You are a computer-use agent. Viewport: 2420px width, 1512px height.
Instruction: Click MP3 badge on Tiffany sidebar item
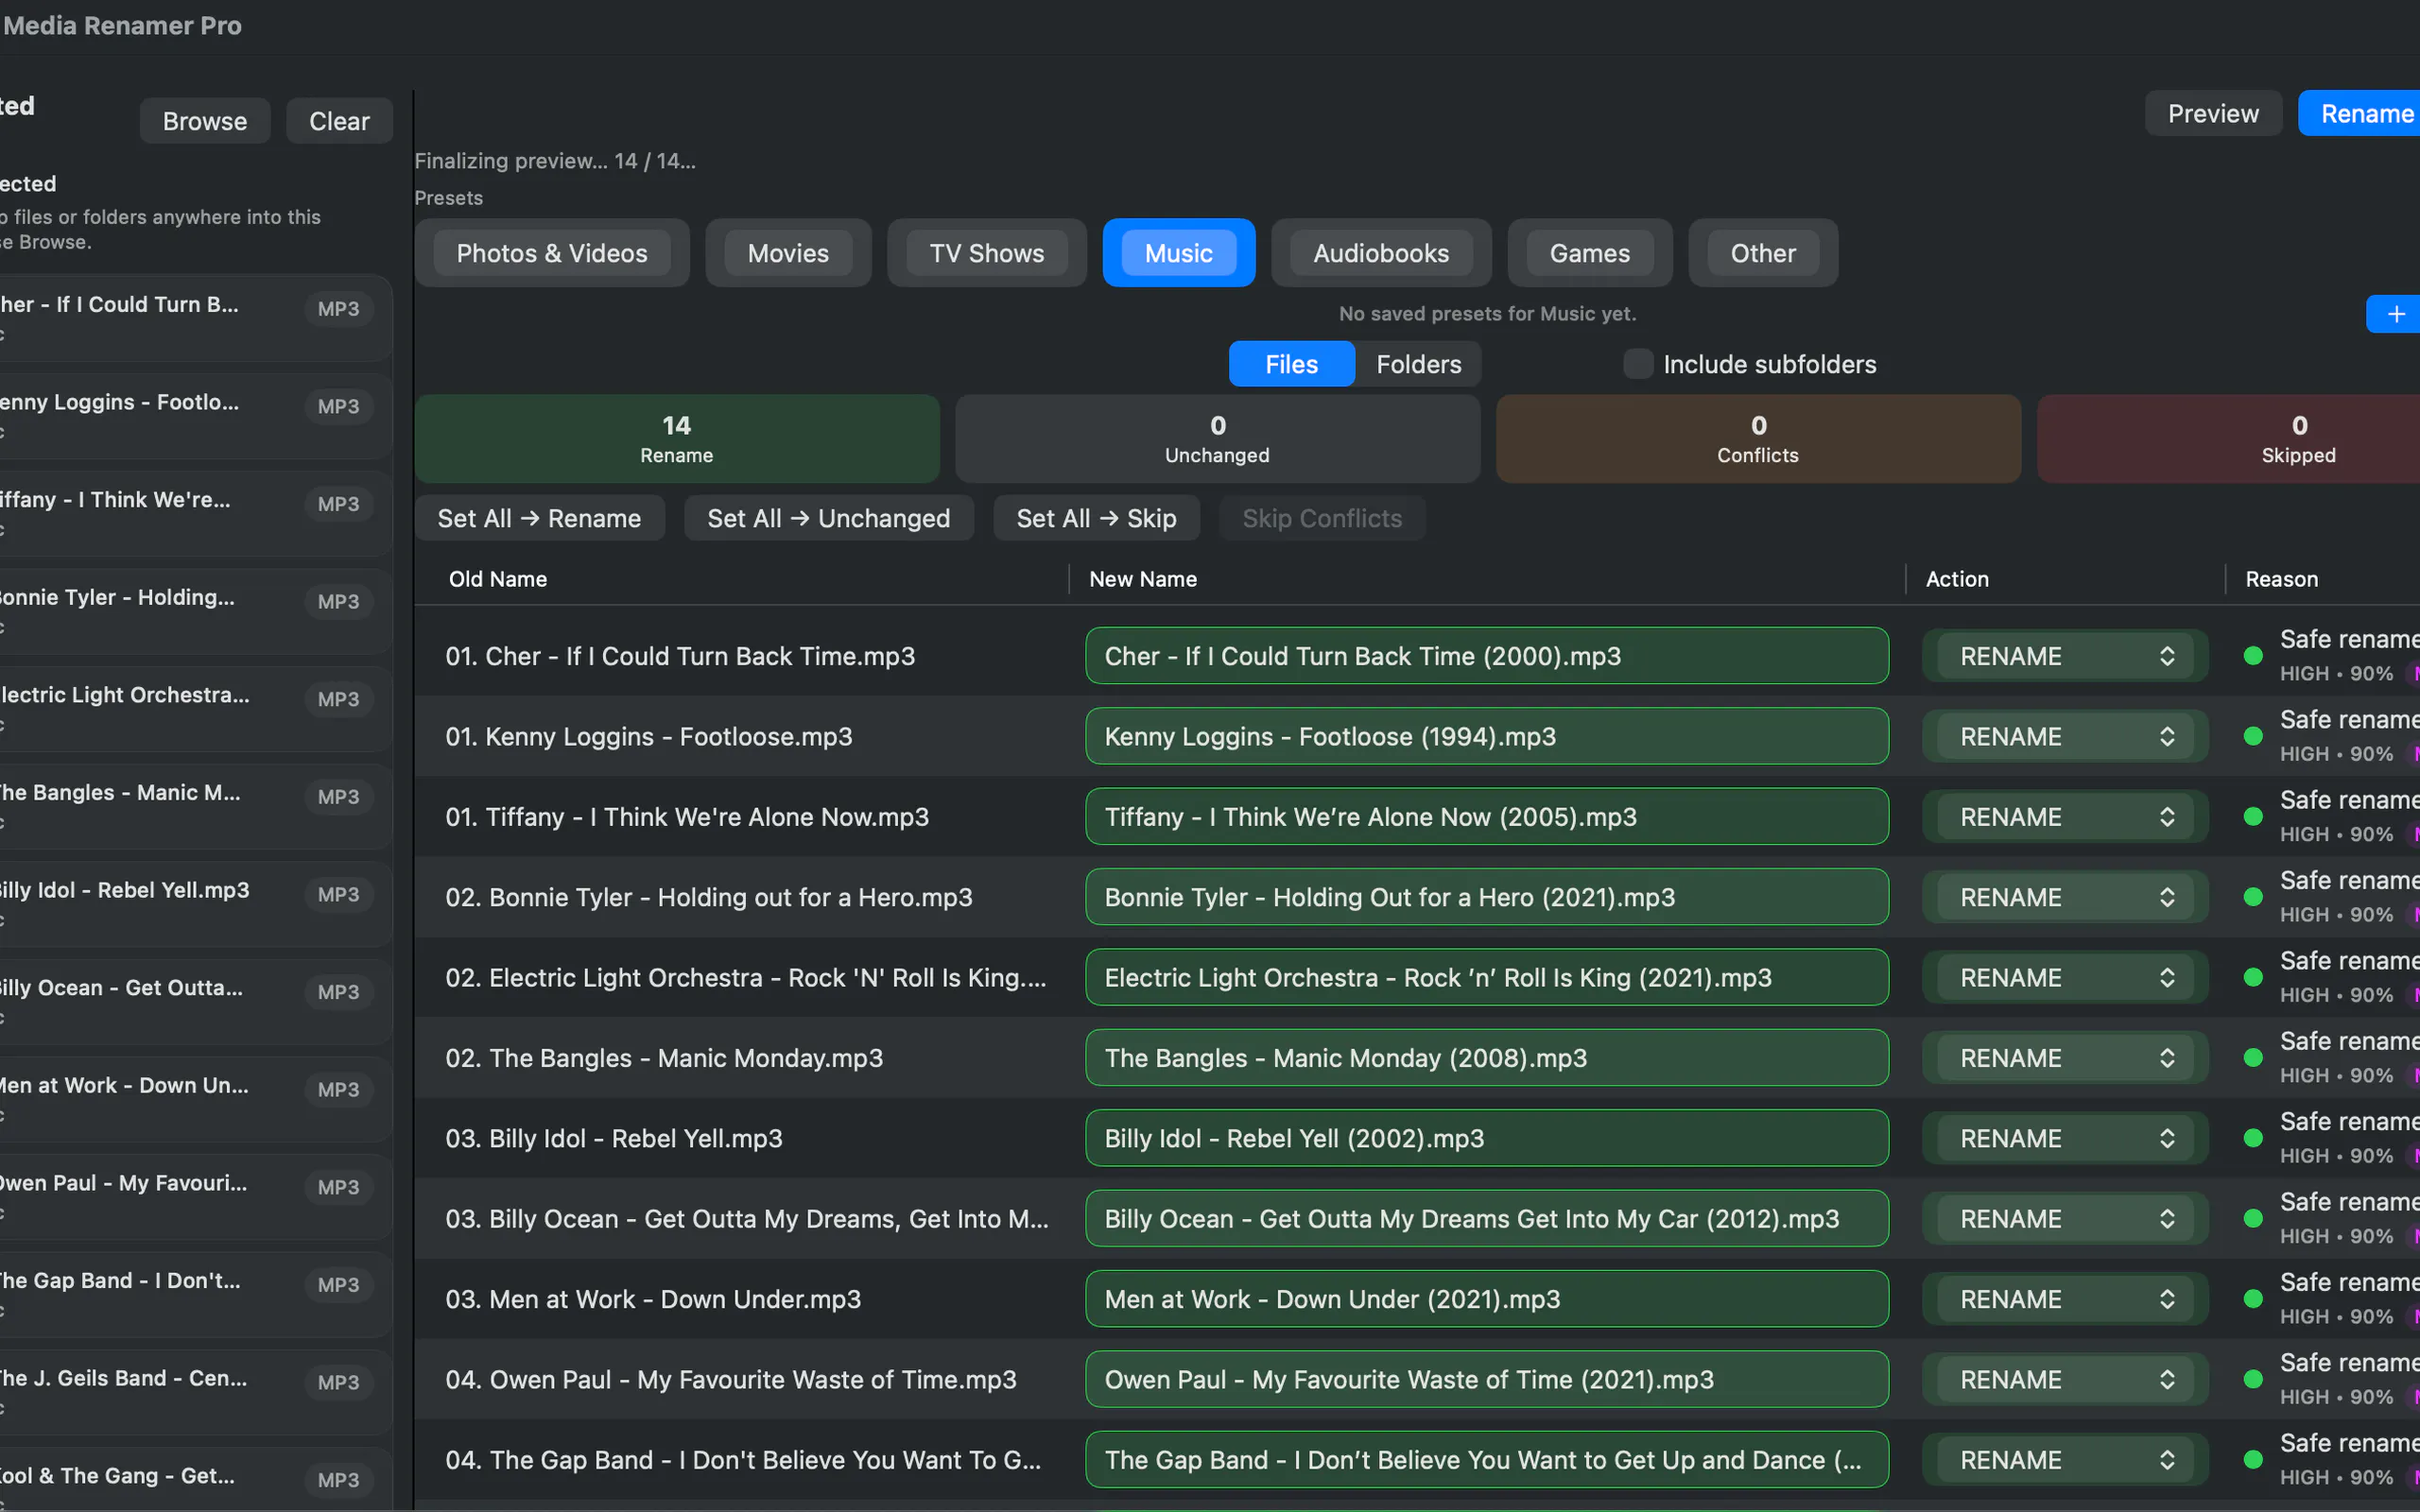pyautogui.click(x=338, y=504)
